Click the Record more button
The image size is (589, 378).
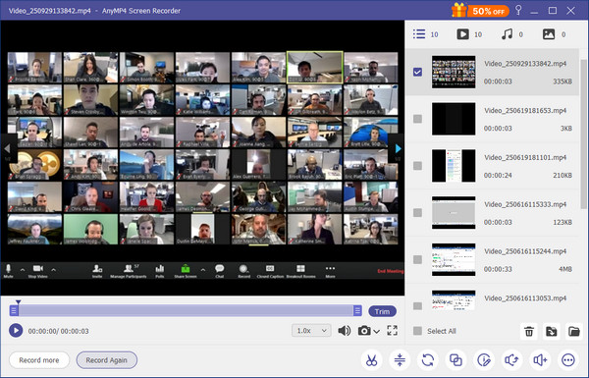coord(39,360)
